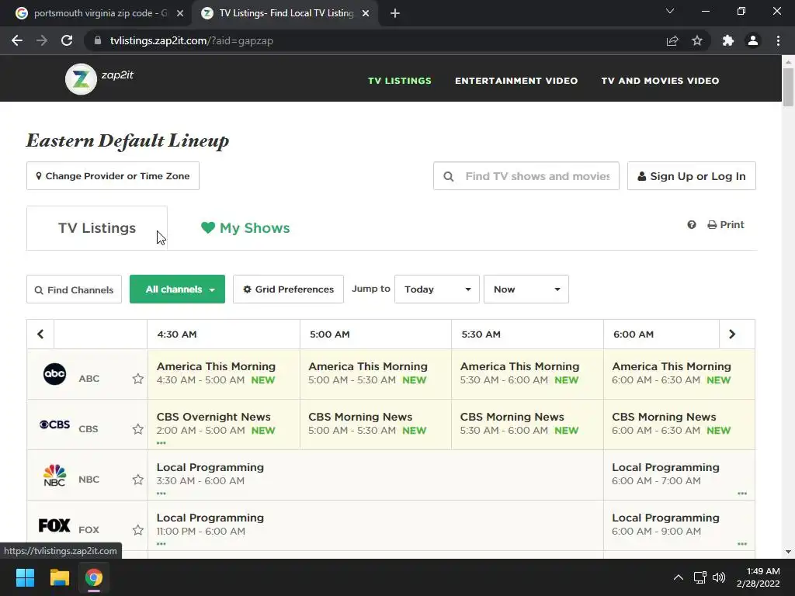Image resolution: width=795 pixels, height=596 pixels.
Task: Open the Today day dropdown
Action: (x=437, y=289)
